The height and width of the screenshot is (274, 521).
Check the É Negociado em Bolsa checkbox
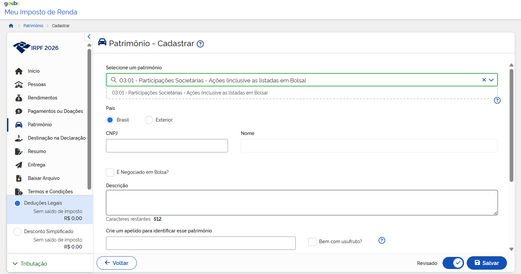[x=110, y=172]
